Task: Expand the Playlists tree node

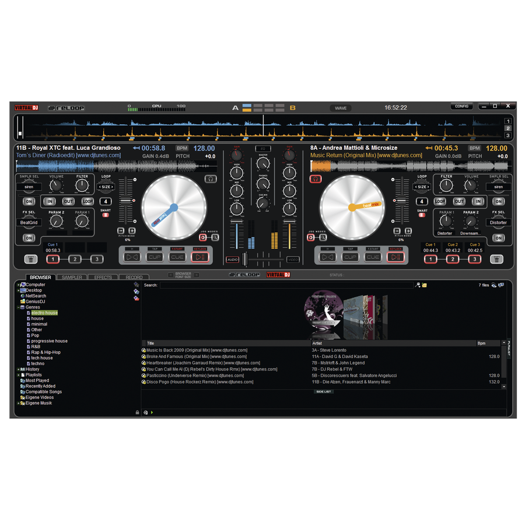Action: click(x=19, y=375)
